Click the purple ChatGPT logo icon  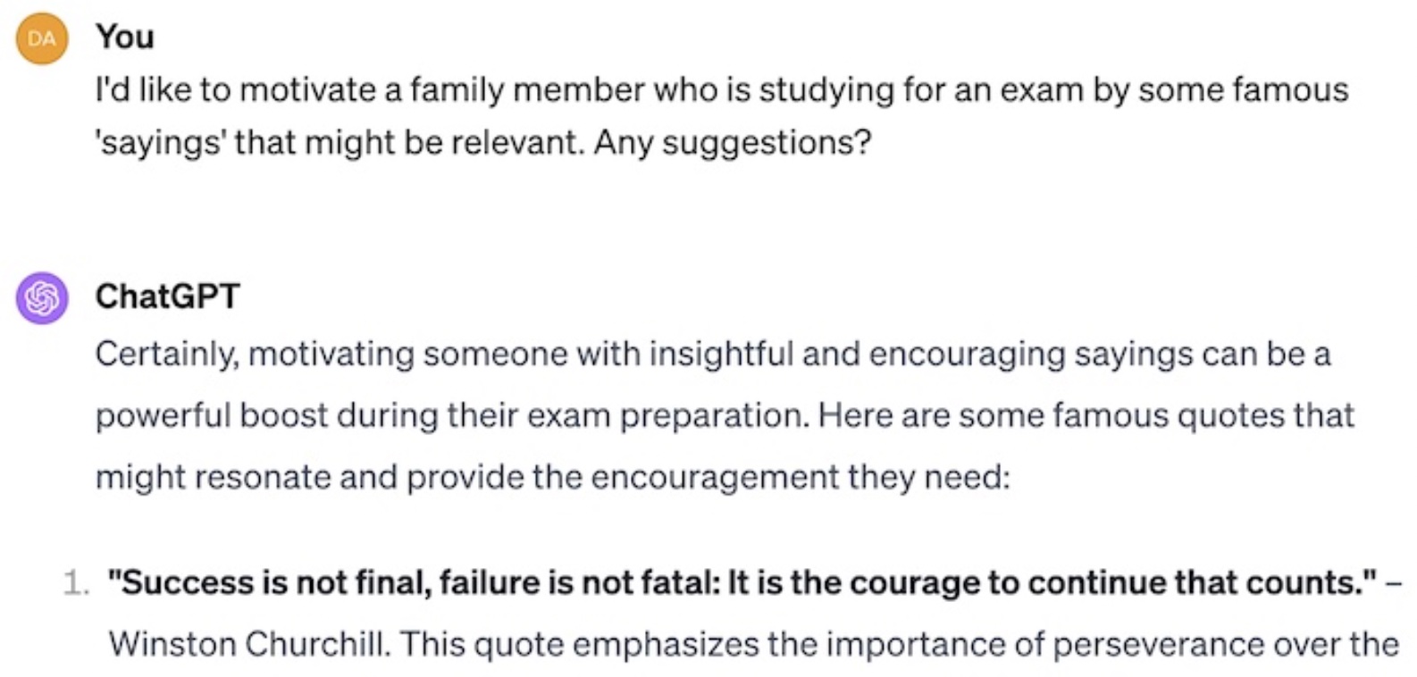42,297
